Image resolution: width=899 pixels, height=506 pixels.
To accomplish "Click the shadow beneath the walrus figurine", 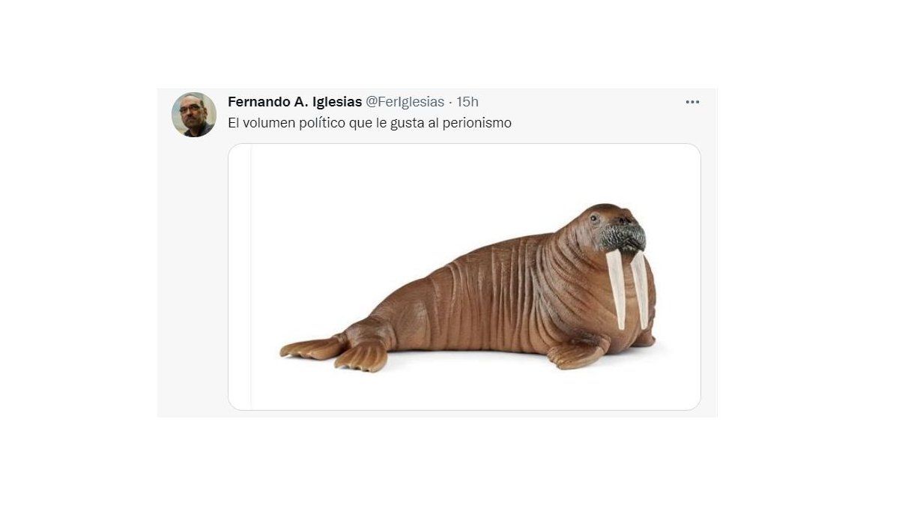I will pos(479,362).
